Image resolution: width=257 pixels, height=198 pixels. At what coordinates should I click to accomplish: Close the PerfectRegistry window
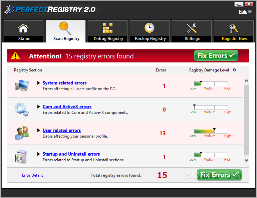(249, 4)
